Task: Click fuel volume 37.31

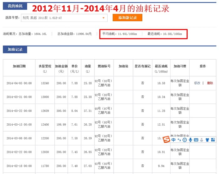Action: pyautogui.click(x=88, y=111)
